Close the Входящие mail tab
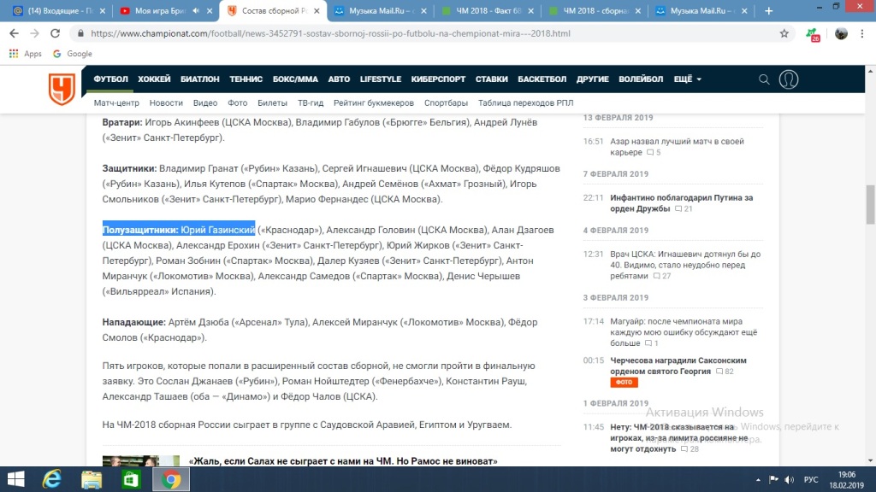Viewport: 876px width, 492px height. point(103,10)
